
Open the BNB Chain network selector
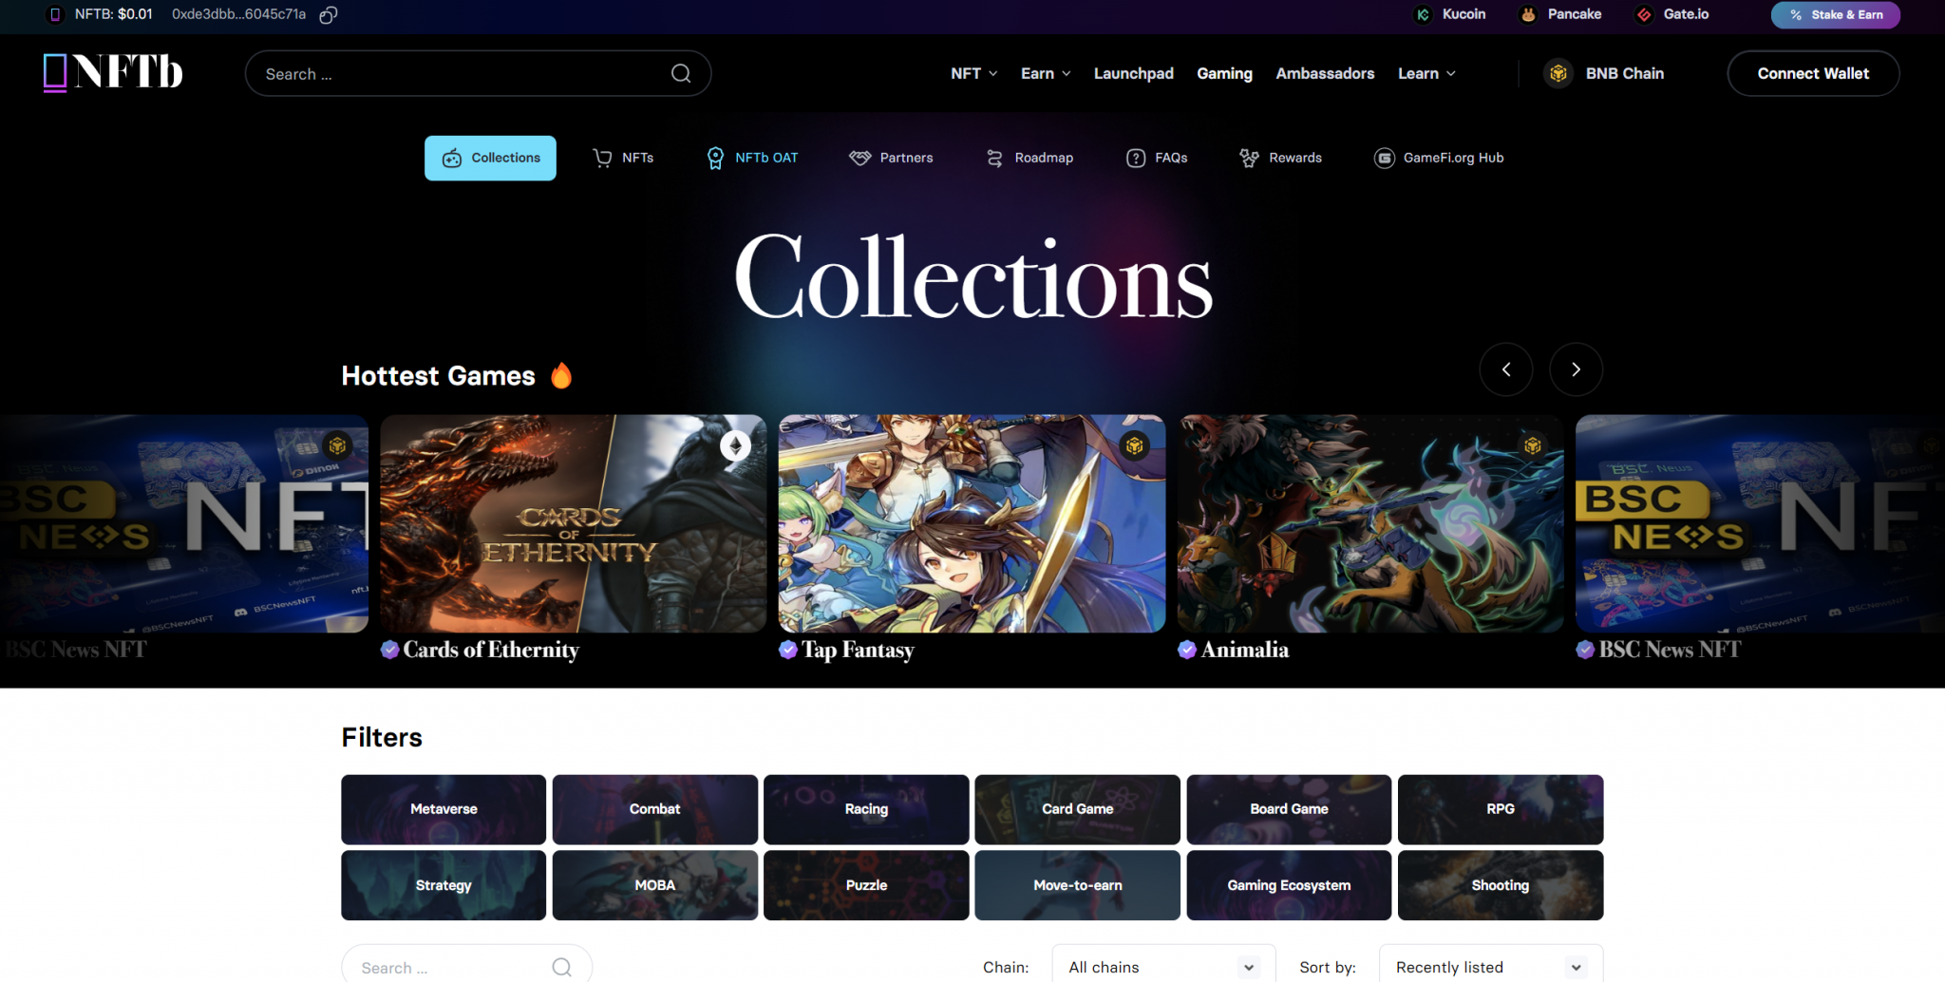click(1604, 73)
